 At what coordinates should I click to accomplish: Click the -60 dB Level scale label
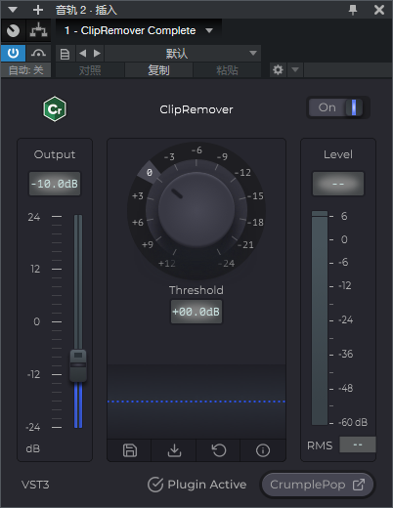pyautogui.click(x=353, y=422)
